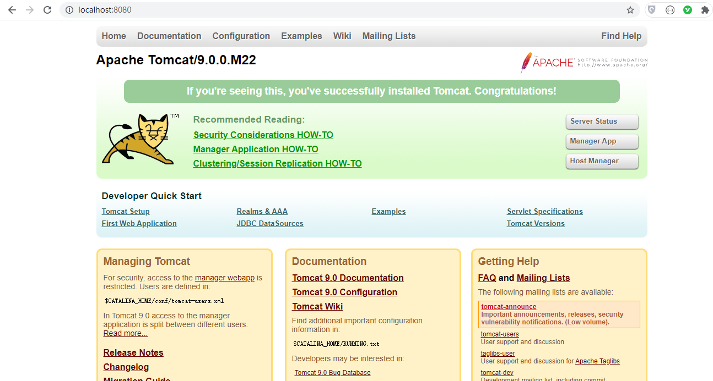Go back with the browser back arrow
Screen dimensions: 713x381
(x=12, y=10)
